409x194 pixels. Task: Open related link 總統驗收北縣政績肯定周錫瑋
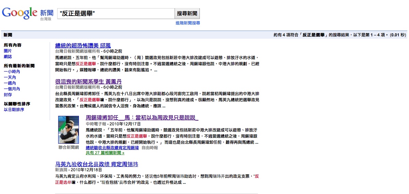click(112, 148)
